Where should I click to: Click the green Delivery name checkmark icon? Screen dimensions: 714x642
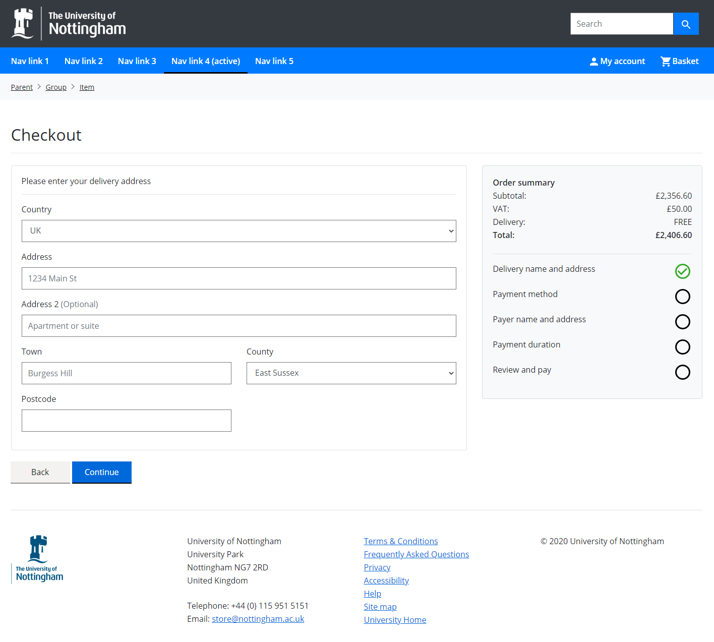coord(682,271)
